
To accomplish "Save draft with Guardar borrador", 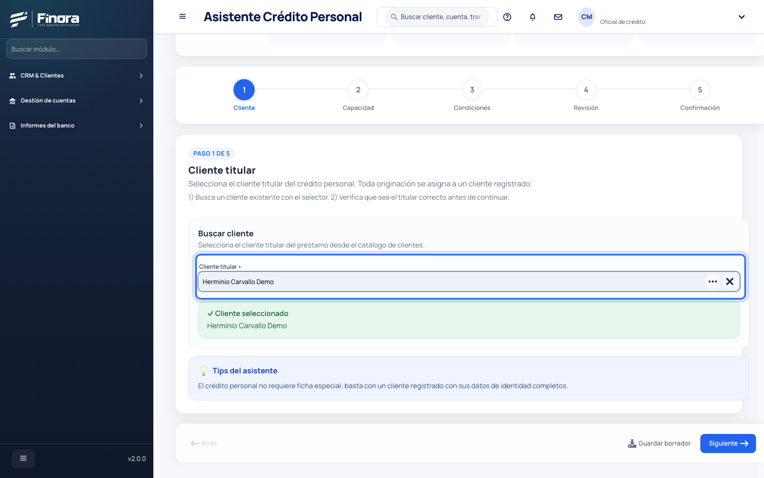I will click(x=659, y=443).
